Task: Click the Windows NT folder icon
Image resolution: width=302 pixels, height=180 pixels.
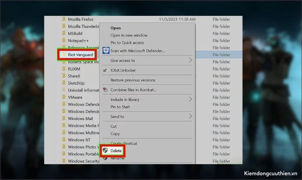Action: click(64, 139)
